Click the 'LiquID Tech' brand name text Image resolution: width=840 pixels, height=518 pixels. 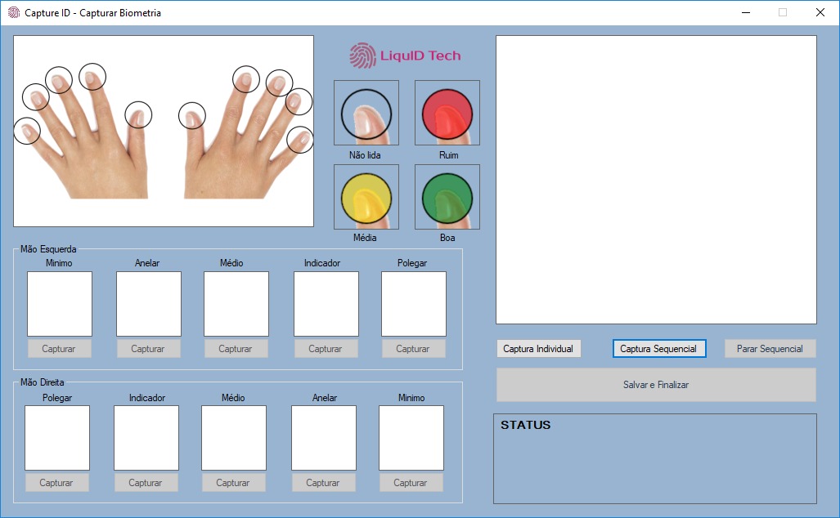point(420,56)
